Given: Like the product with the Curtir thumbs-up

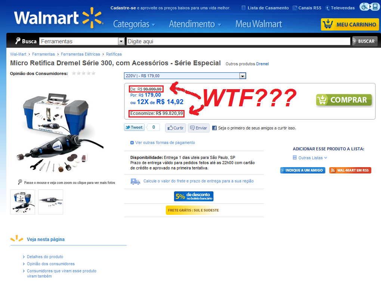Looking at the screenshot, I should (176, 128).
